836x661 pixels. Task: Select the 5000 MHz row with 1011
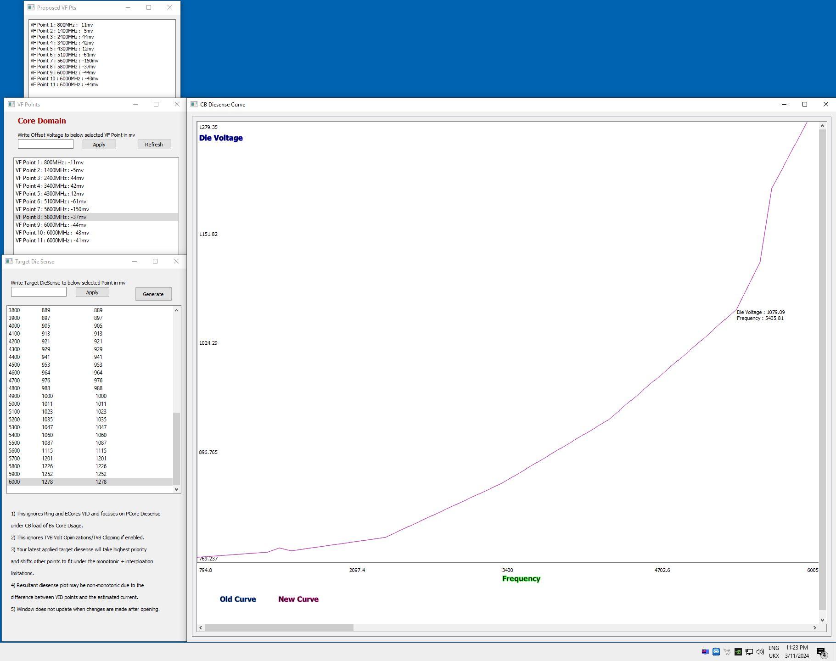[90, 404]
